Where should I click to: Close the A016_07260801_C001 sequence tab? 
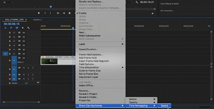pyautogui.click(x=3, y=20)
